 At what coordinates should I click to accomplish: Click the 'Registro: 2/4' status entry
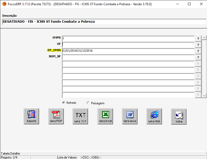point(15,157)
